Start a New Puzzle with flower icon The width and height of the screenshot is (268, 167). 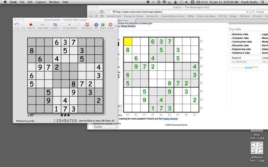pos(87,25)
